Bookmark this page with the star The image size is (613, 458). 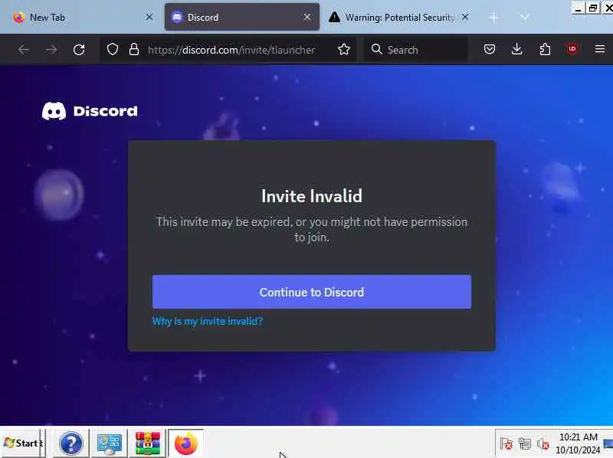343,50
